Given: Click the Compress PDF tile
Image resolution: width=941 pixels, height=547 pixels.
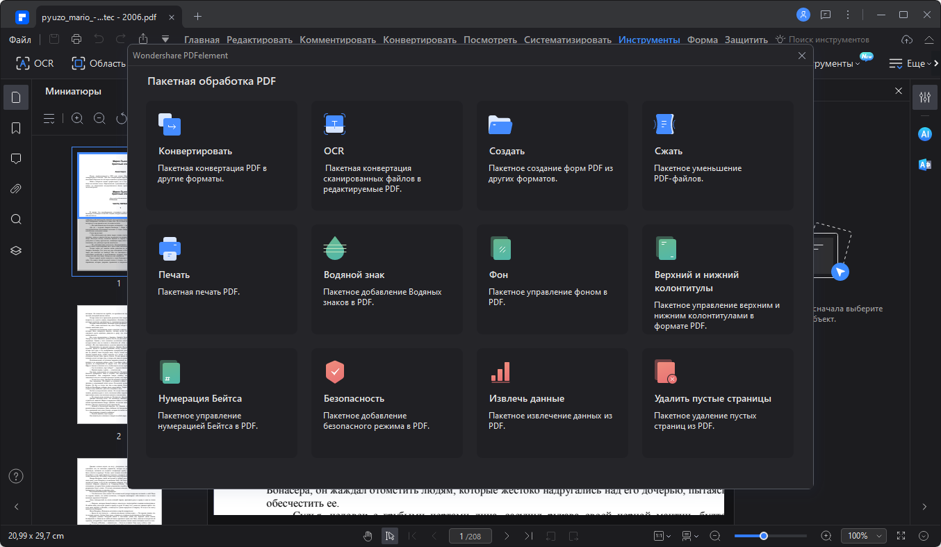Looking at the screenshot, I should coord(717,156).
